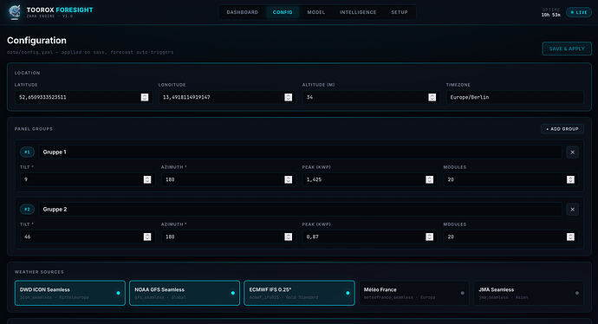The image size is (598, 324).
Task: Click the Gruppe 2 azimuth stepper
Action: pyautogui.click(x=289, y=237)
